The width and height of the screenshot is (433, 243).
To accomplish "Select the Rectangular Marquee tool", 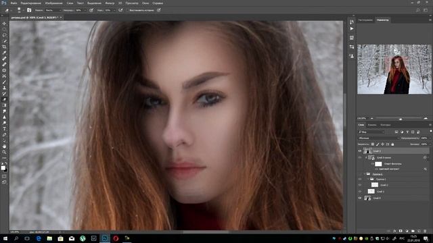I will point(4,30).
